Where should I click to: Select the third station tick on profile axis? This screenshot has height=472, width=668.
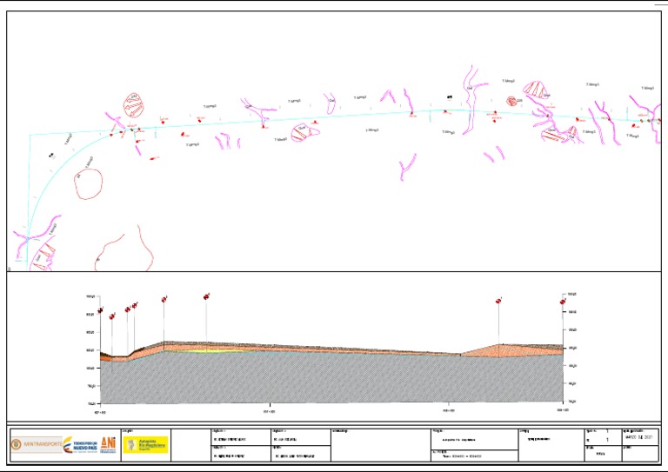pos(449,405)
